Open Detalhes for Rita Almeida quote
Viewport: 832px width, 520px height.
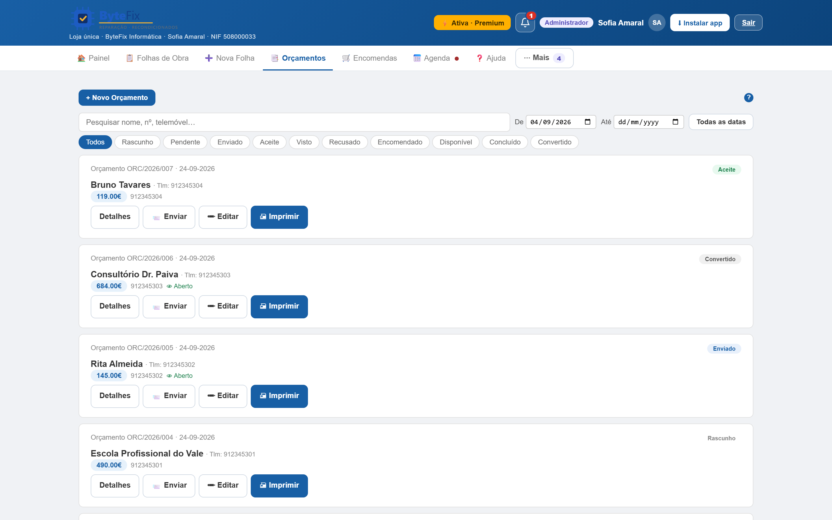tap(115, 396)
